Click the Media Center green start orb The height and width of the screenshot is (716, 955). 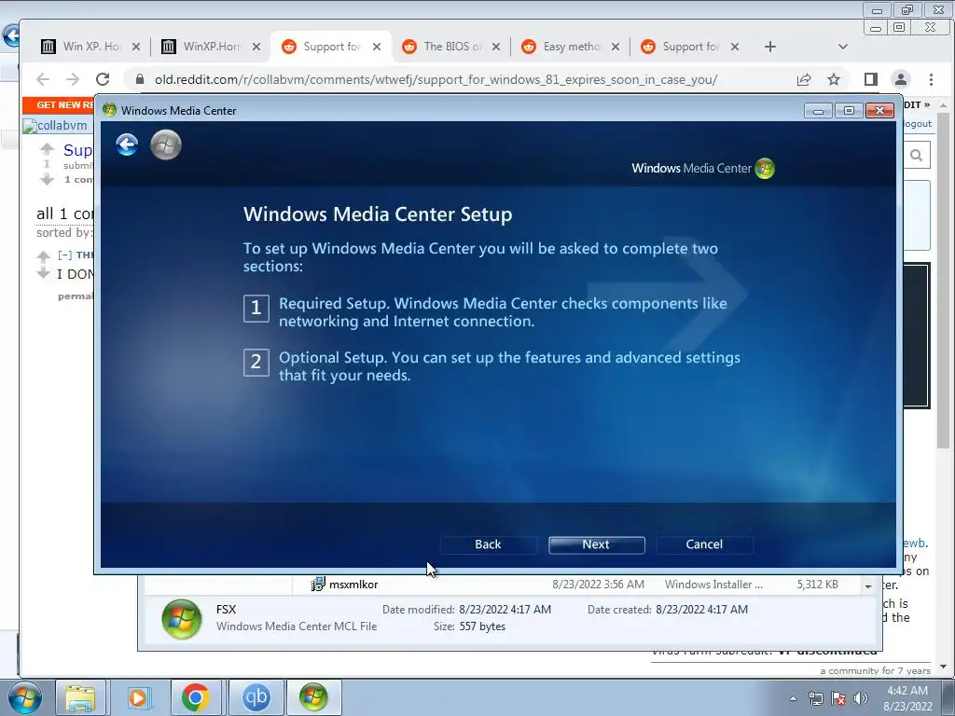[166, 145]
